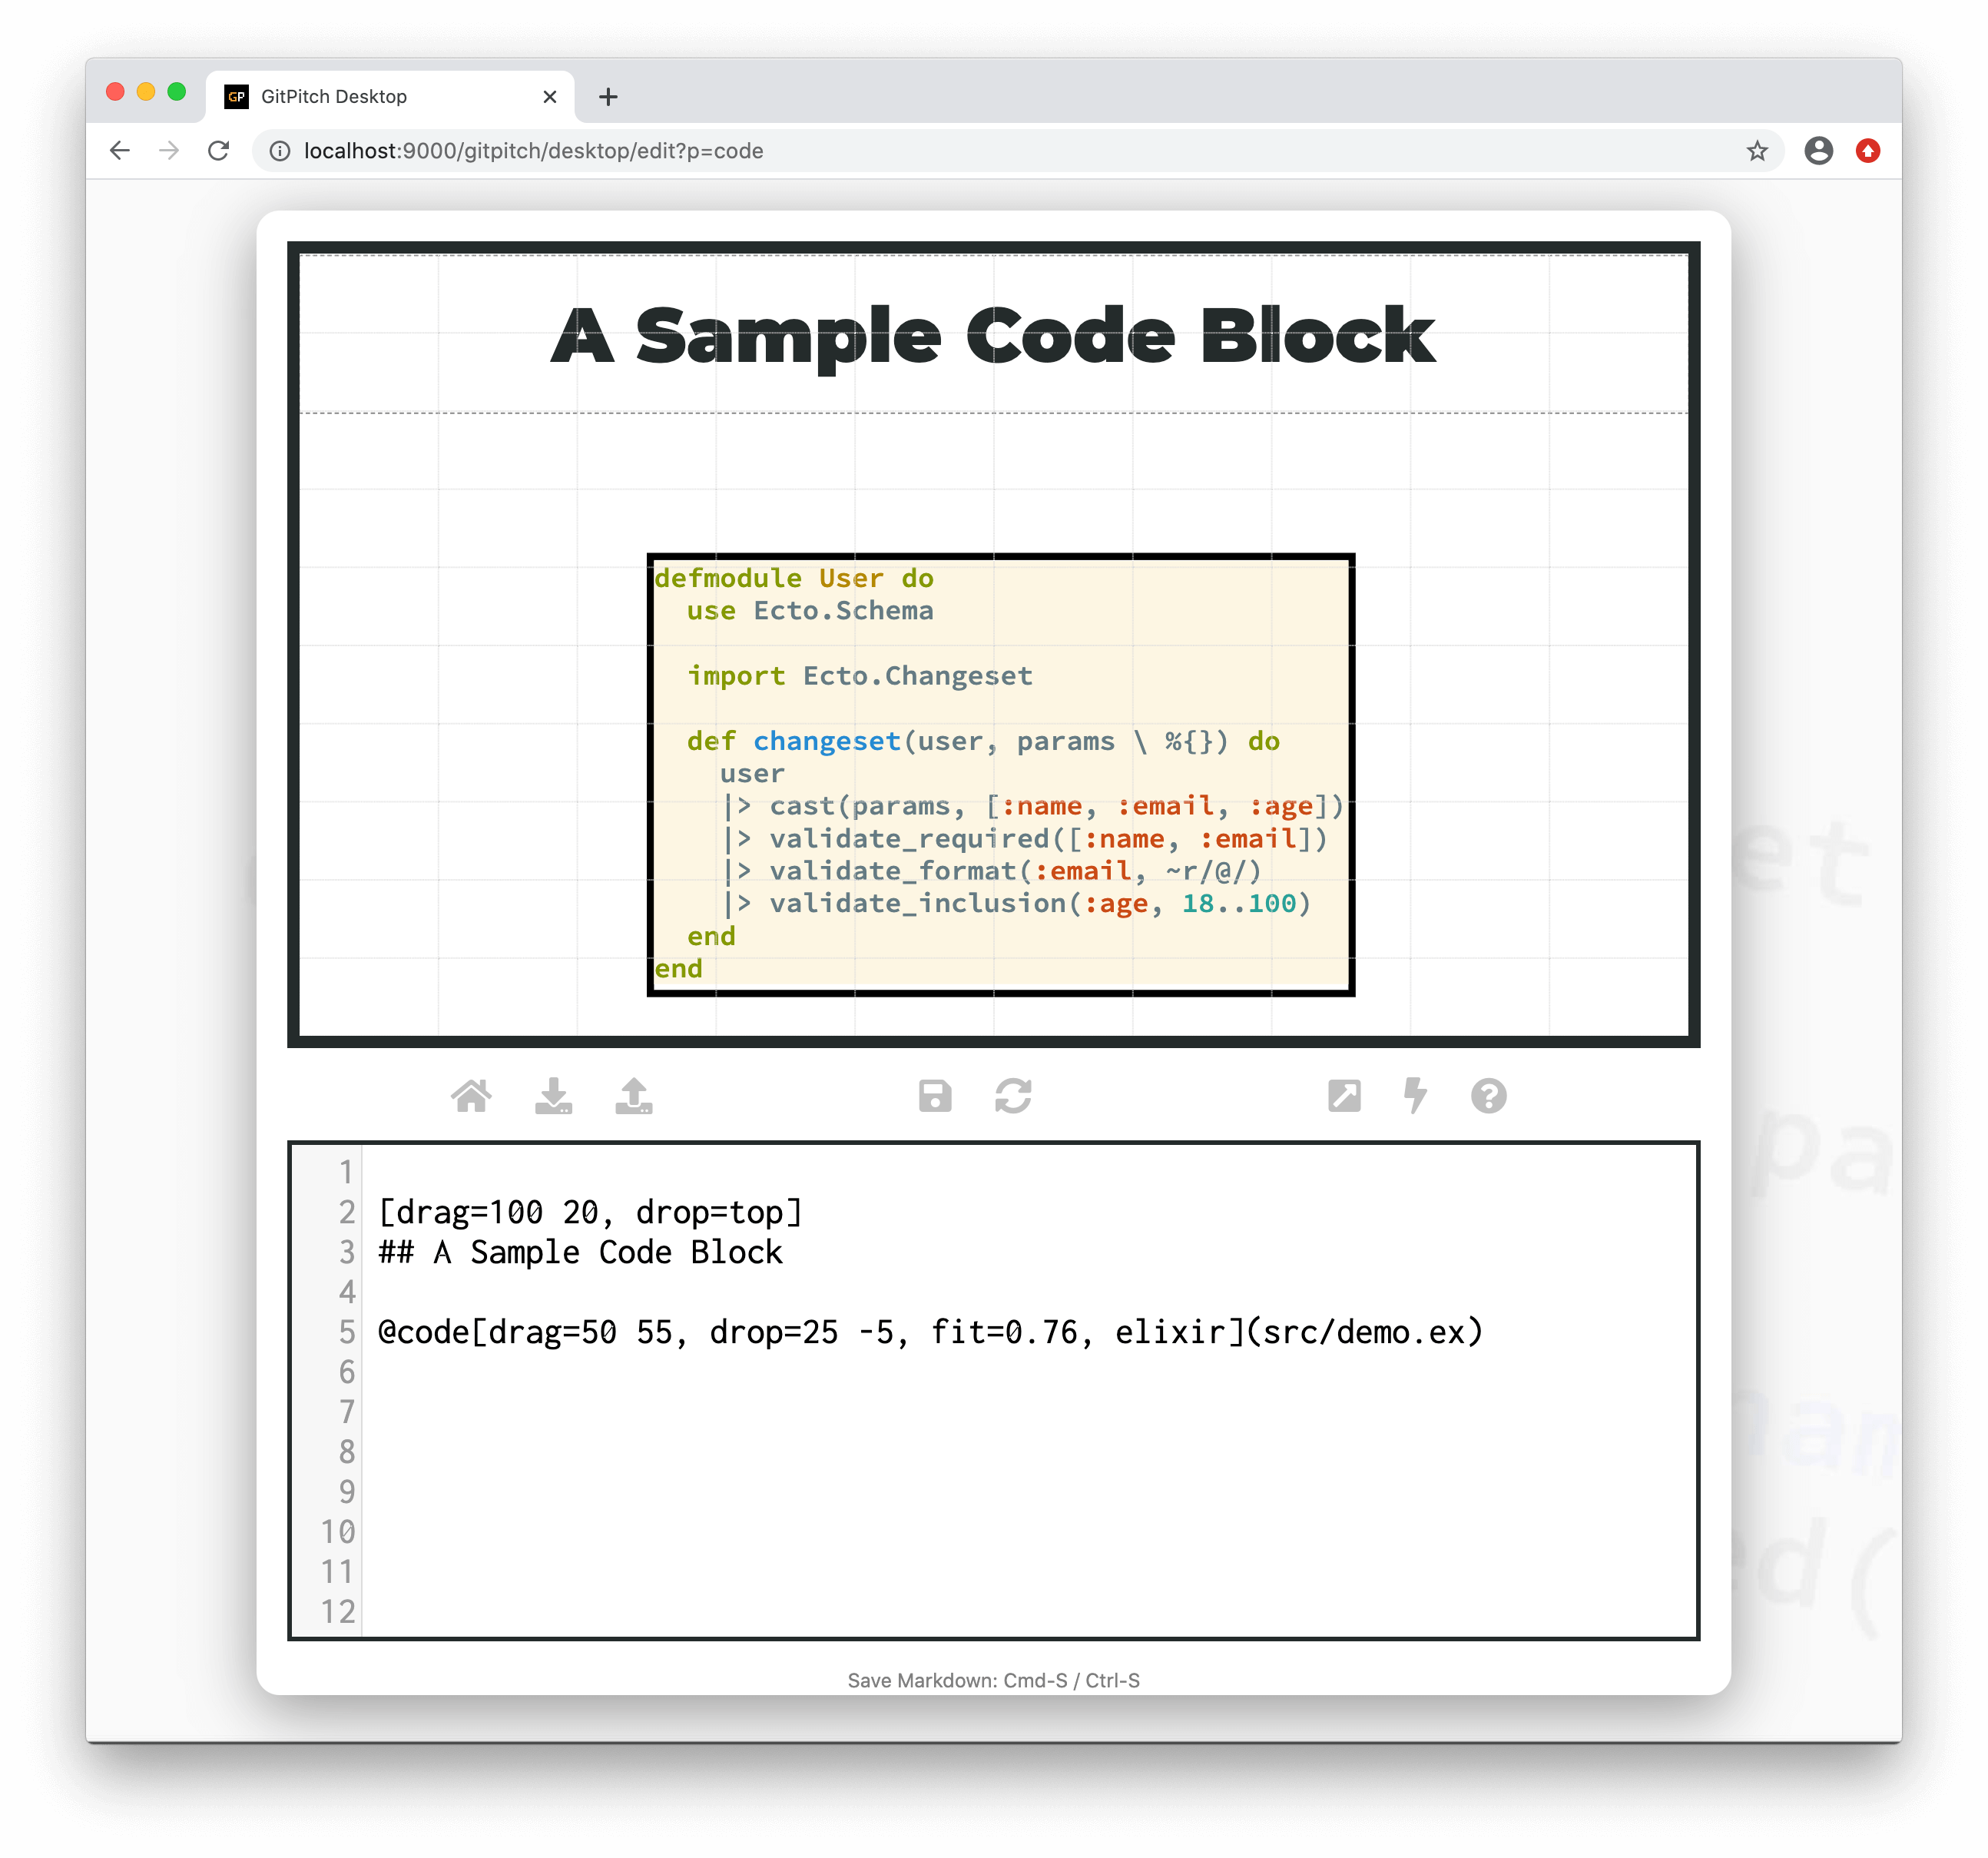This screenshot has height=1858, width=1988.
Task: Bookmark this page with the star icon
Action: coord(1757,151)
